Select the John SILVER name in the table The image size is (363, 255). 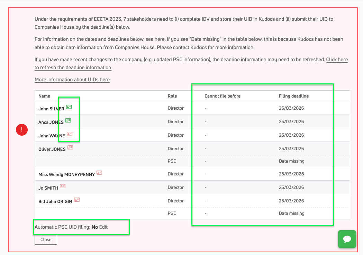point(51,109)
